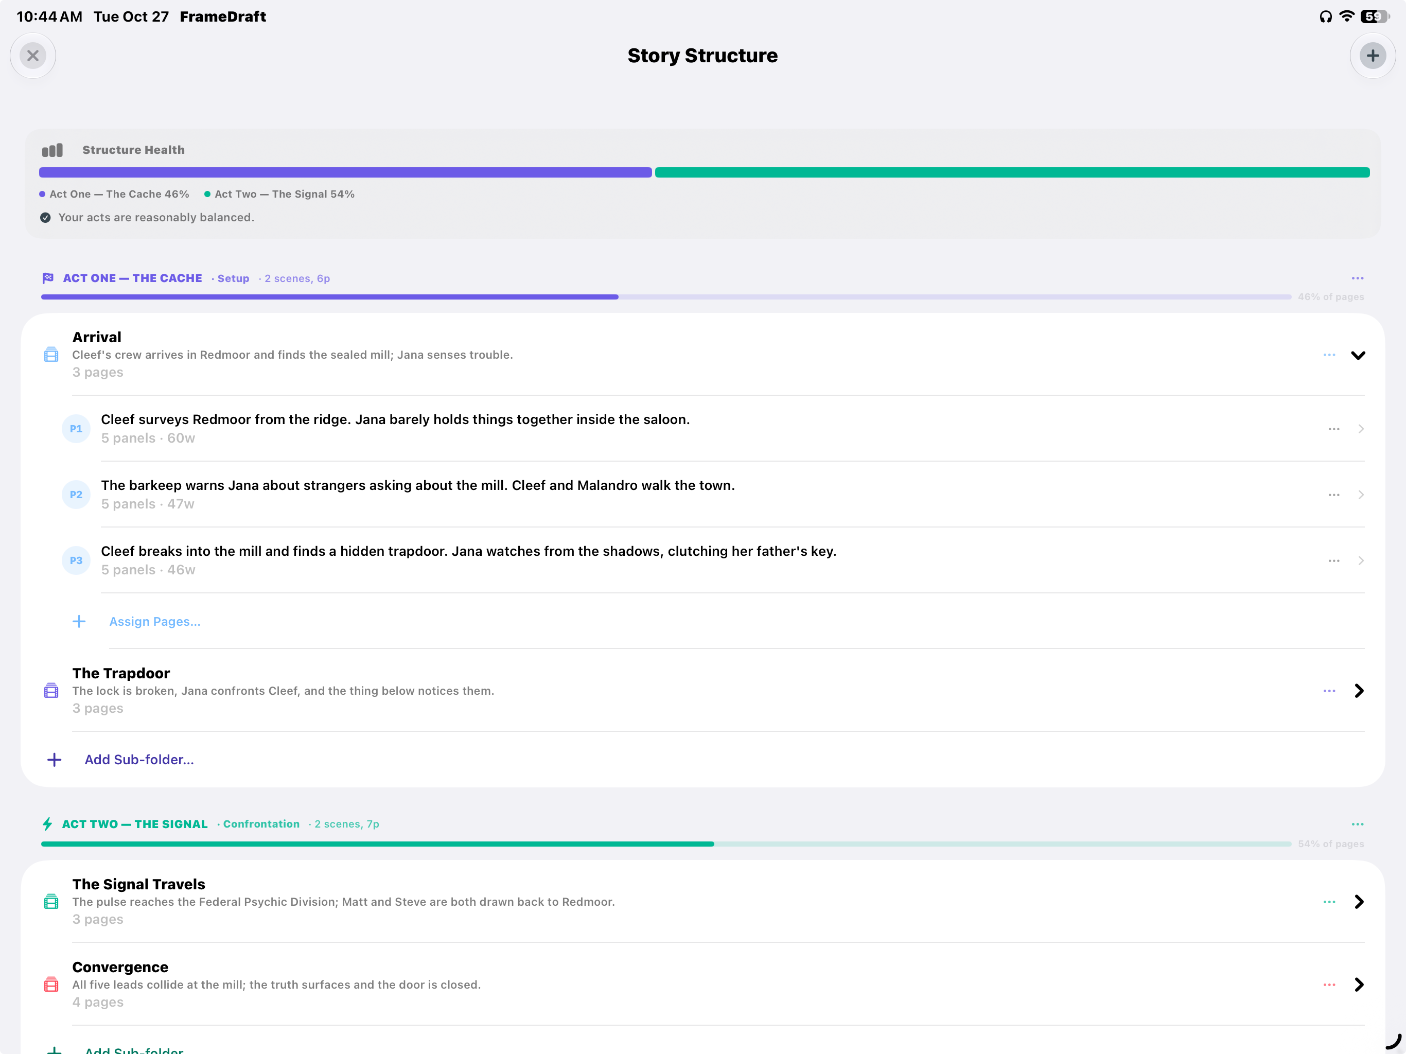Click the Act Two pages progress bar
The width and height of the screenshot is (1406, 1054).
pos(665,844)
